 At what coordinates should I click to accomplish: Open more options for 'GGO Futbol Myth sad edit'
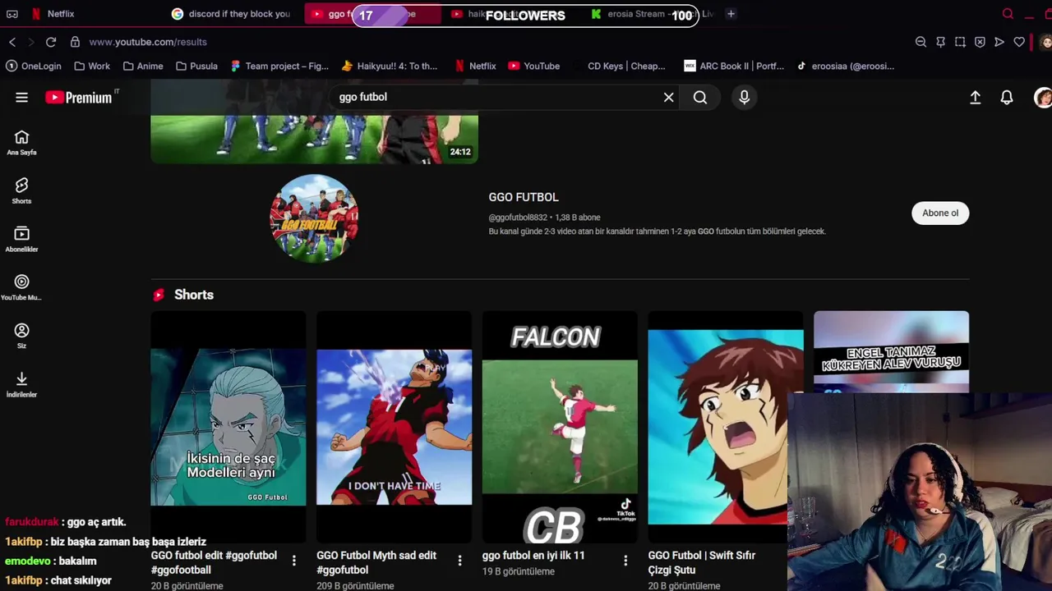tap(459, 561)
